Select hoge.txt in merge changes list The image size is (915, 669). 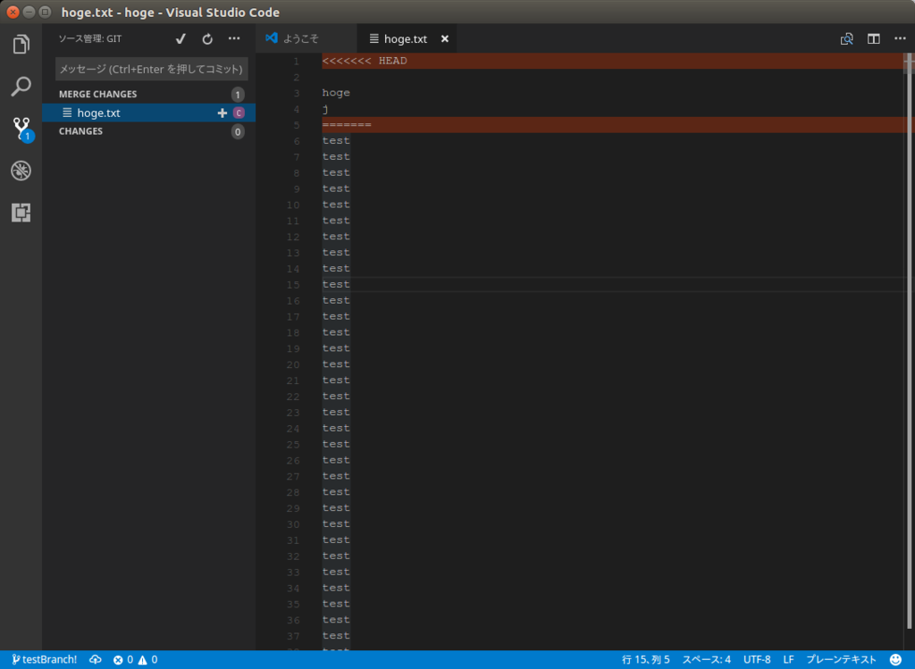click(x=149, y=113)
